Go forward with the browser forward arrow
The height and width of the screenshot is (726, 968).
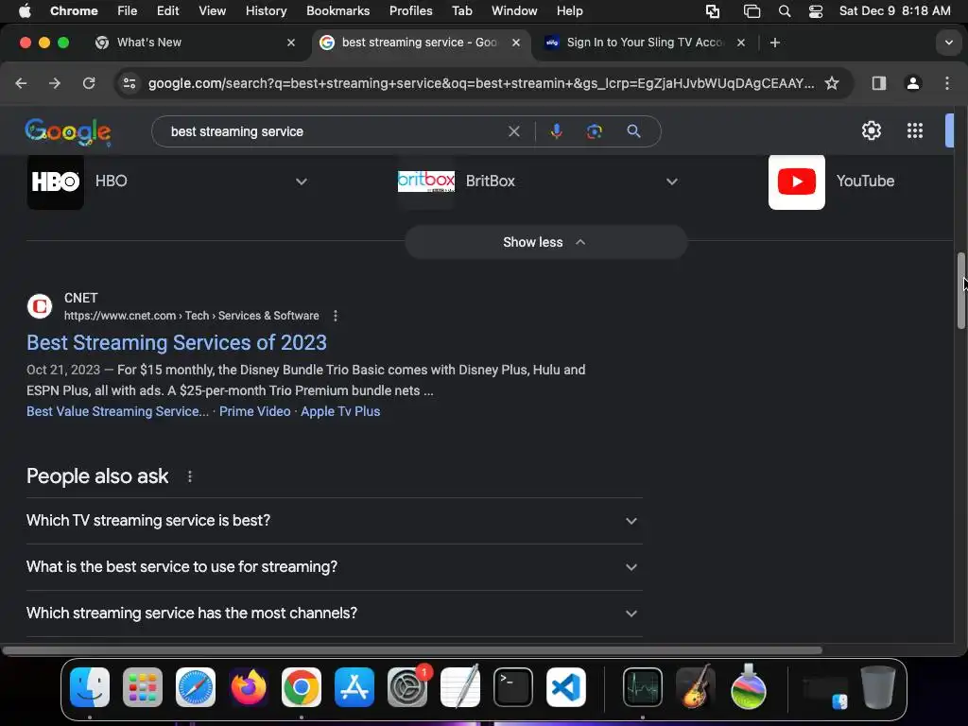pos(55,83)
